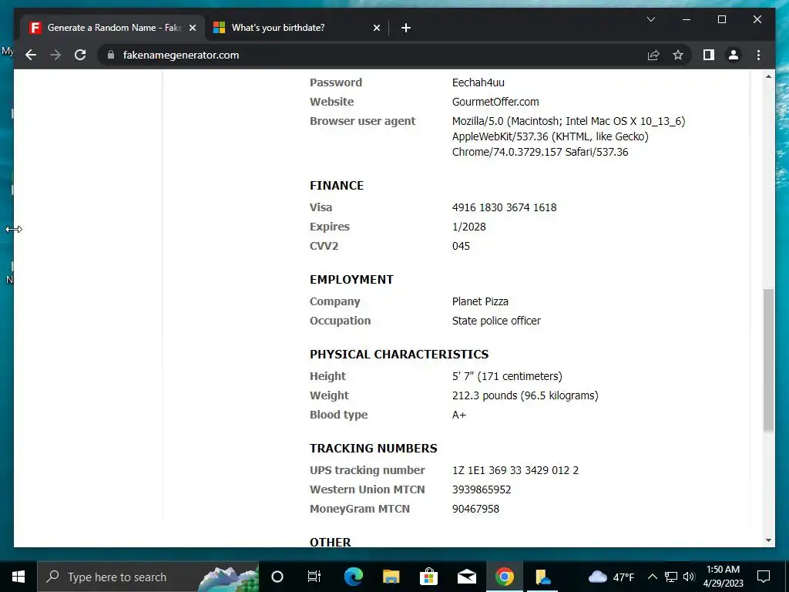Switch to What's your birthdate? tab

(x=297, y=28)
